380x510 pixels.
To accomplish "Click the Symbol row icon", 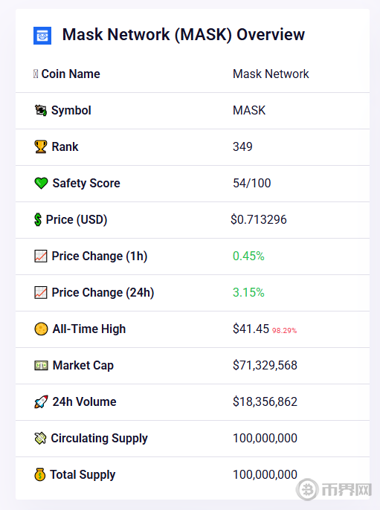I will click(41, 110).
